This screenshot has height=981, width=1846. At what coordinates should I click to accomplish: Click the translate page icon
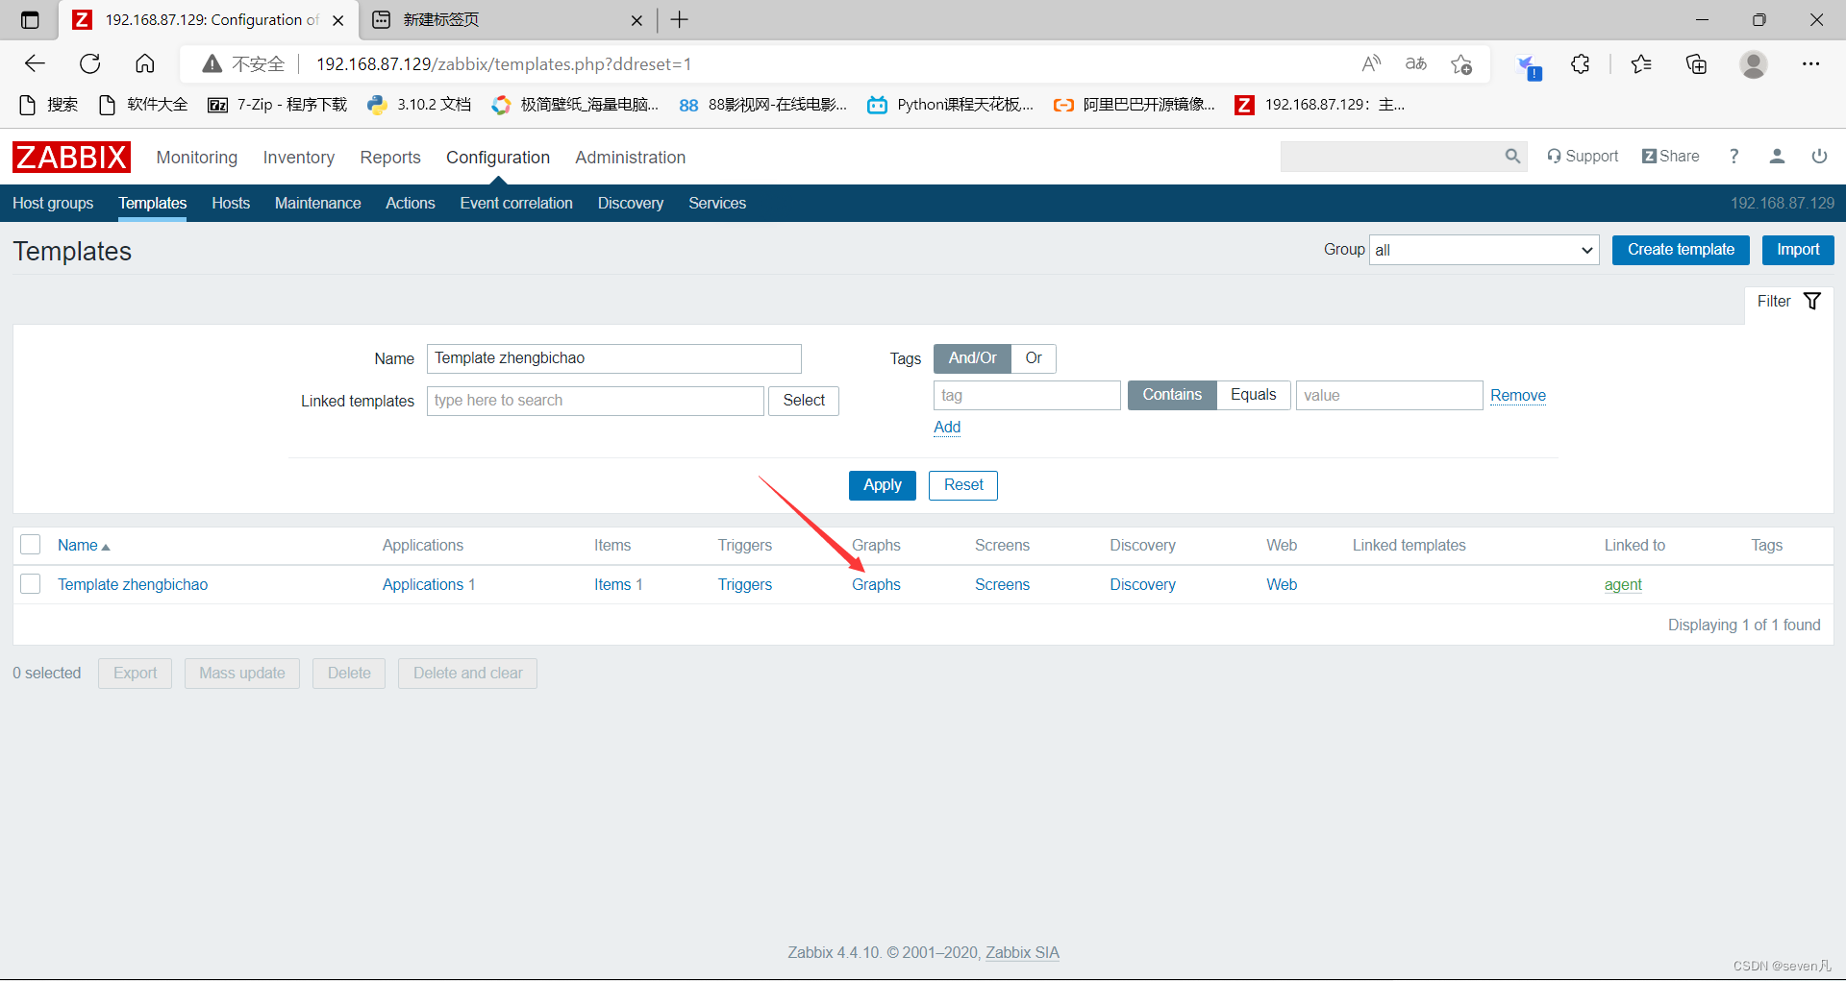point(1416,64)
